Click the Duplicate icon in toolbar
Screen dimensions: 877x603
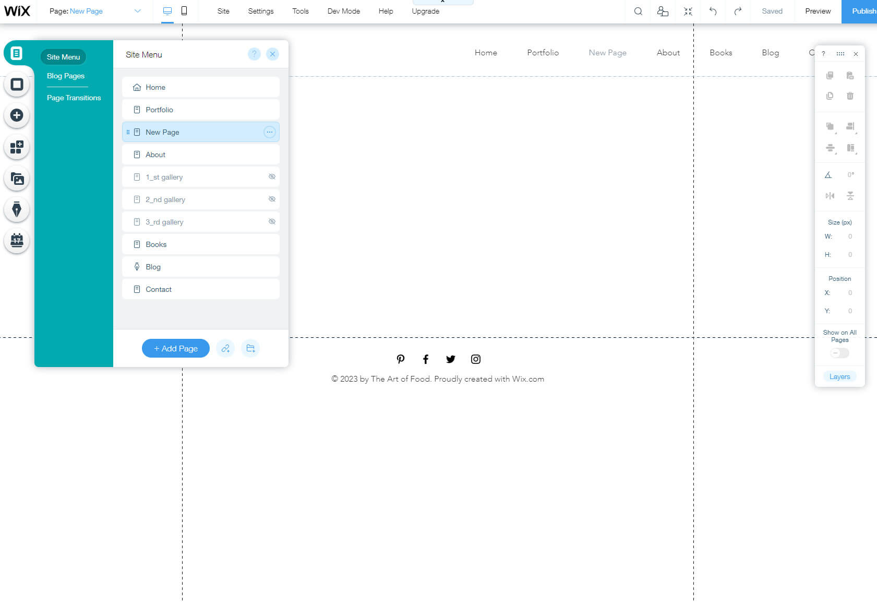[830, 96]
